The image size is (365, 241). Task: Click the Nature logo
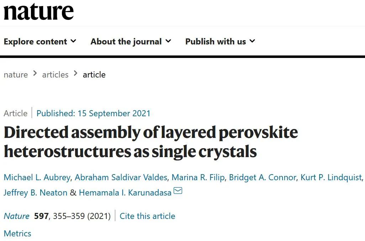39,12
